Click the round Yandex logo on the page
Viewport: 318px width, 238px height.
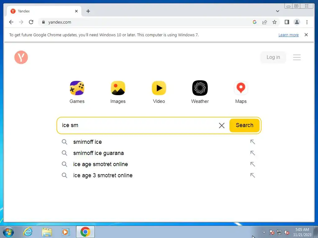(21, 57)
